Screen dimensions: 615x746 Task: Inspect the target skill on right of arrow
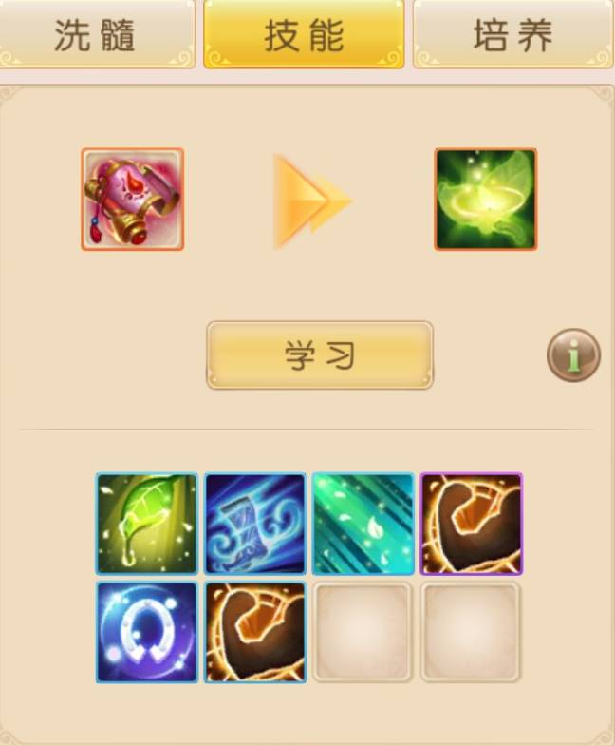[486, 199]
